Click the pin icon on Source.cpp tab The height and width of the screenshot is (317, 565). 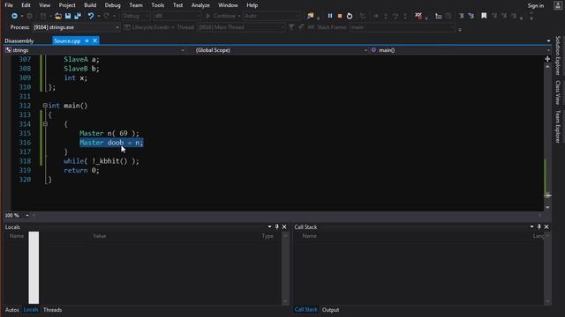[x=87, y=41]
